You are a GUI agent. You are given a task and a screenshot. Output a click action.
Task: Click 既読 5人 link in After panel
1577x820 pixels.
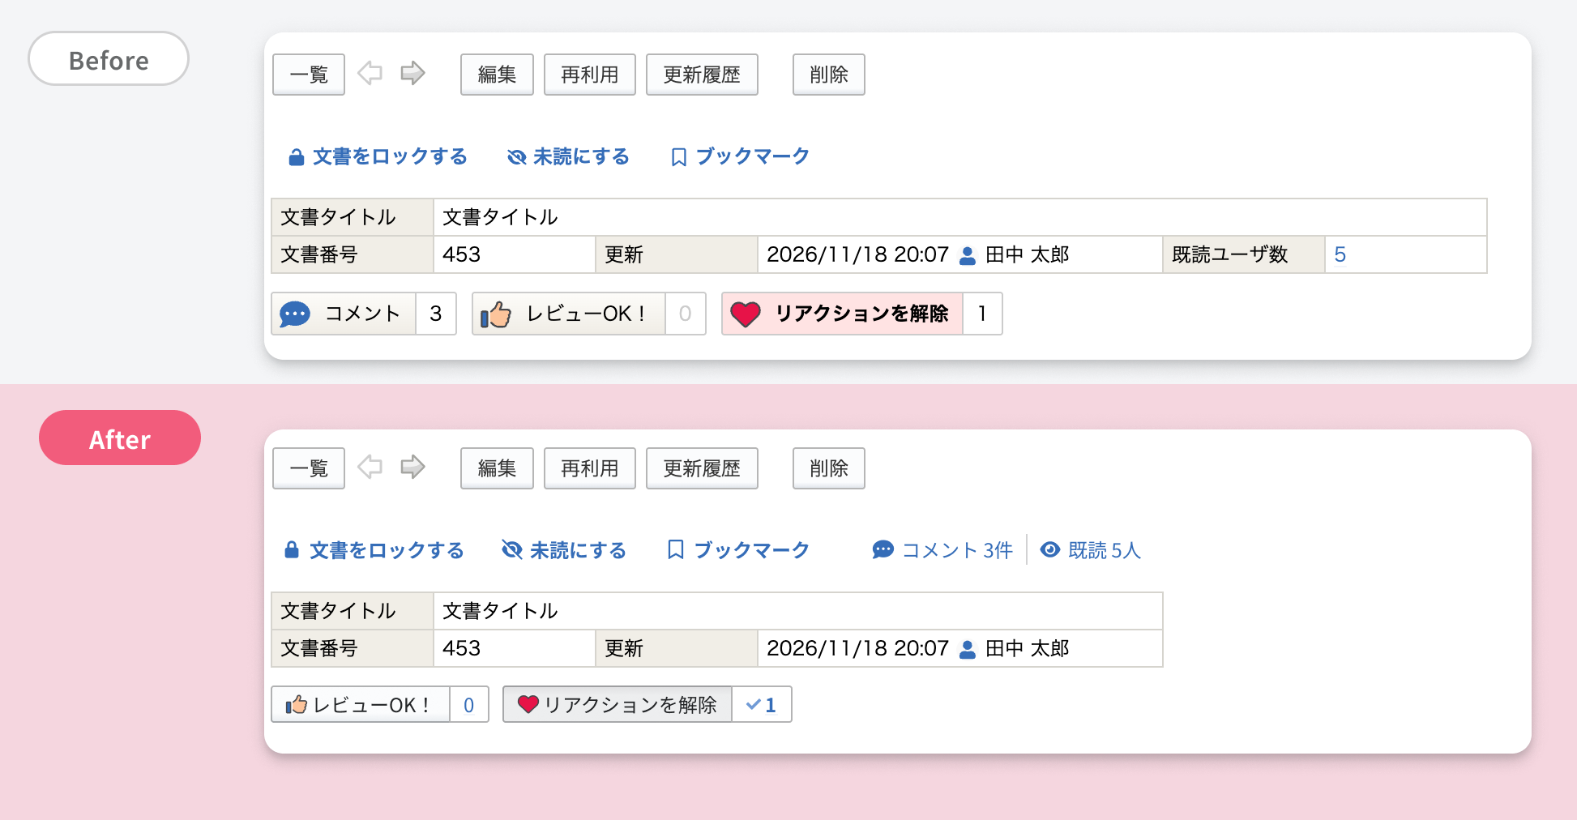coord(1104,550)
